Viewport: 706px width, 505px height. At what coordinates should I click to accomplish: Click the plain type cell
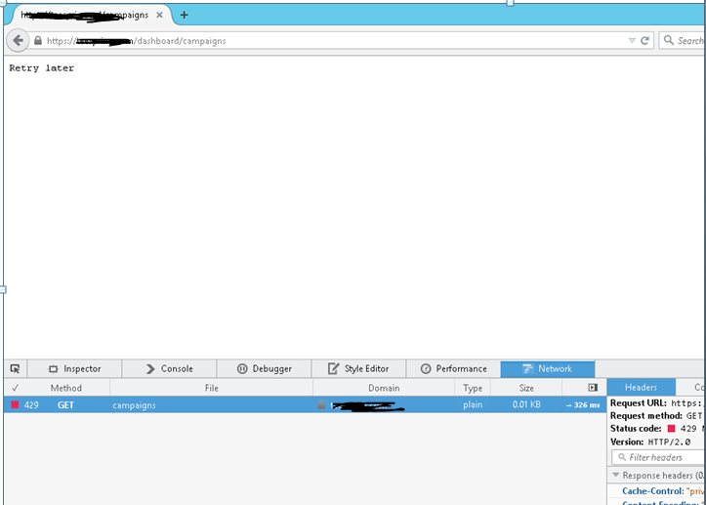click(x=473, y=404)
